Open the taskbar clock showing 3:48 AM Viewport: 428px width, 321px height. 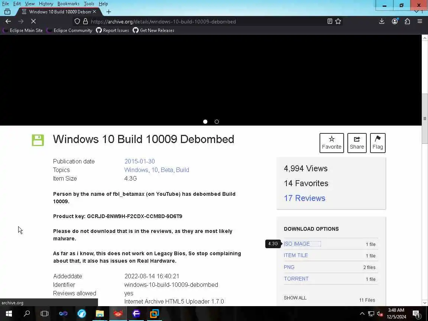(x=396, y=314)
